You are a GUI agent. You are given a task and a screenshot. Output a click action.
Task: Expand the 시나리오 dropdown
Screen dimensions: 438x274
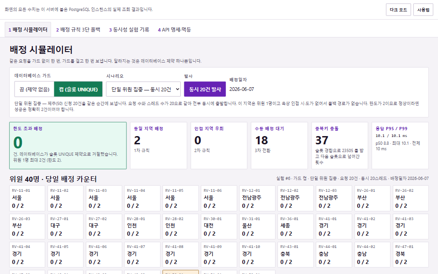point(143,89)
